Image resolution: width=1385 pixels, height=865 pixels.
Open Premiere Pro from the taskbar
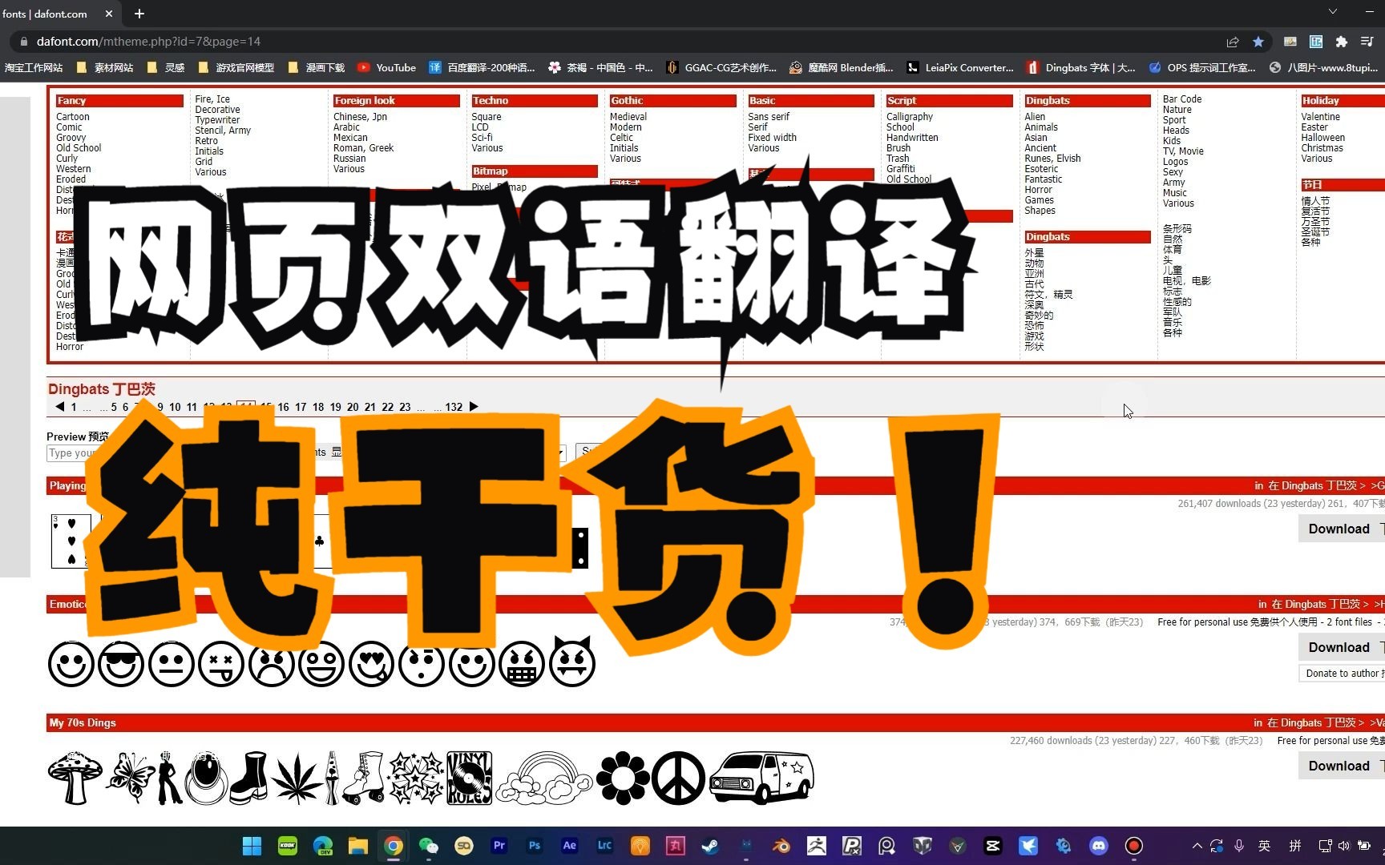pyautogui.click(x=499, y=846)
